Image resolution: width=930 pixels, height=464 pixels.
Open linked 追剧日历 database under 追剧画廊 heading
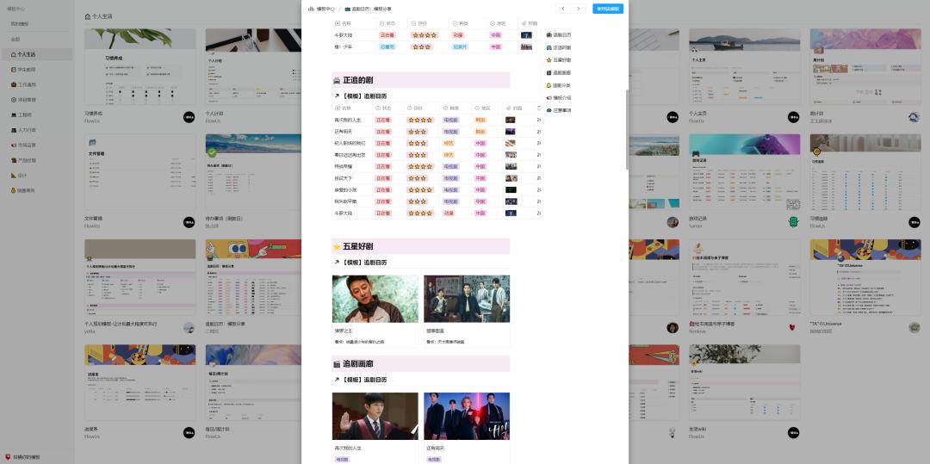click(361, 380)
